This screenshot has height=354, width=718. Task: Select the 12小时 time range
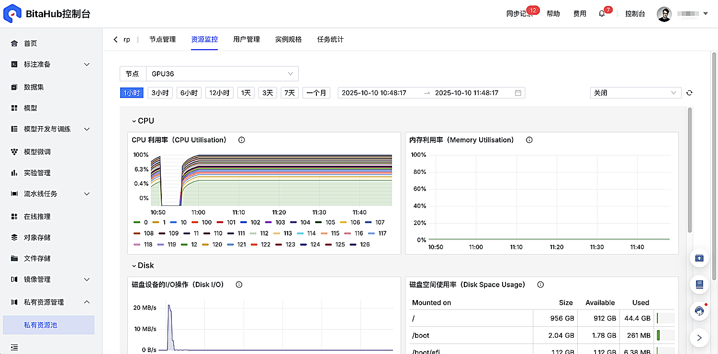(220, 93)
